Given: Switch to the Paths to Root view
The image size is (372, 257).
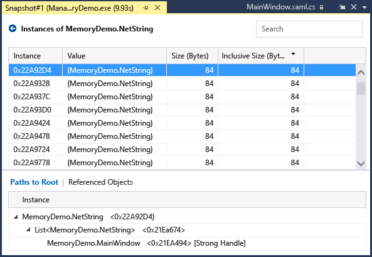Looking at the screenshot, I should point(34,182).
